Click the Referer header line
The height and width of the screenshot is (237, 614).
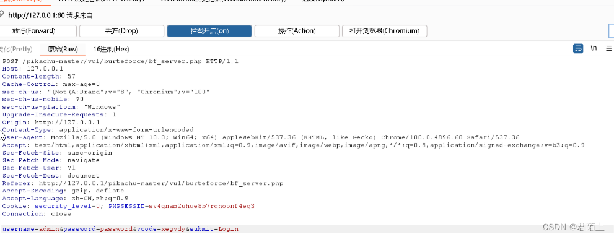pos(143,183)
